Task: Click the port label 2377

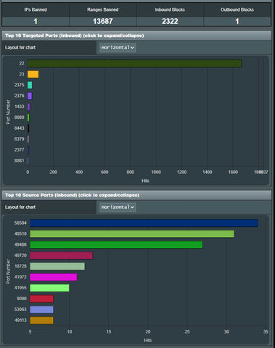Action: click(19, 150)
